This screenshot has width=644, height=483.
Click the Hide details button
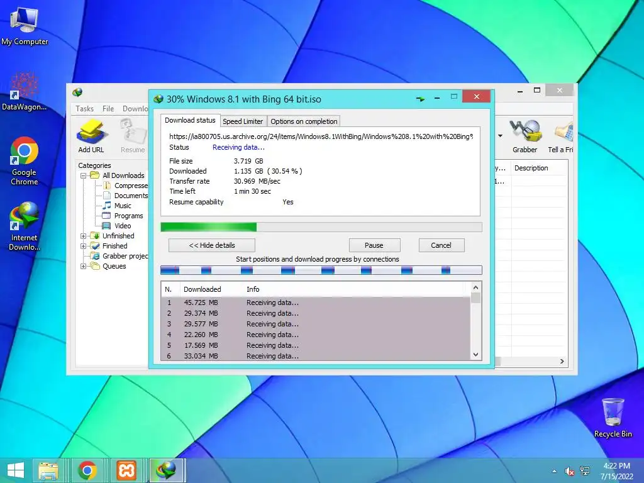tap(211, 245)
